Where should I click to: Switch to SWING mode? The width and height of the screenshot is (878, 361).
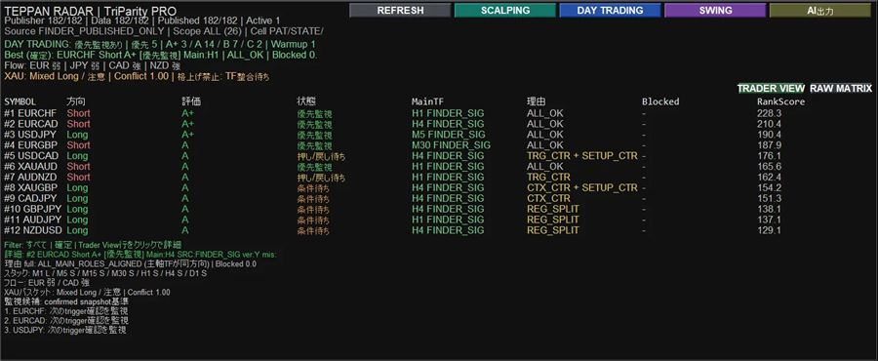pyautogui.click(x=715, y=10)
